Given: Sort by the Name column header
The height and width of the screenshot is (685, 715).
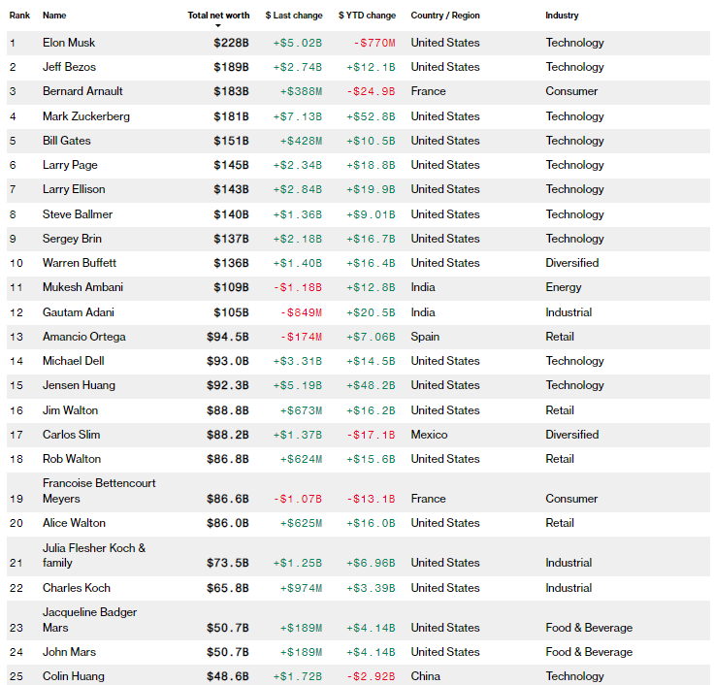Looking at the screenshot, I should click(x=54, y=16).
